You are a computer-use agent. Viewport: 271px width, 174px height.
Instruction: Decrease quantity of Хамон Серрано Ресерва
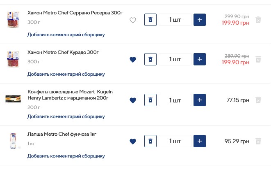click(150, 20)
